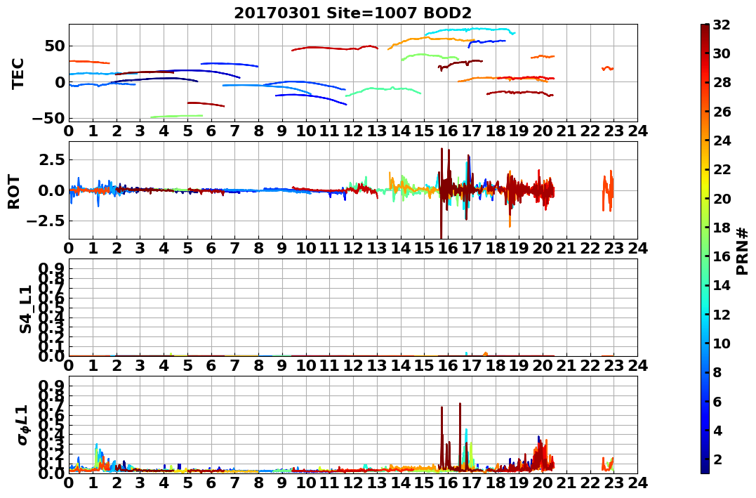Click the colorbar tick label 32
756x498 pixels.
pos(722,25)
